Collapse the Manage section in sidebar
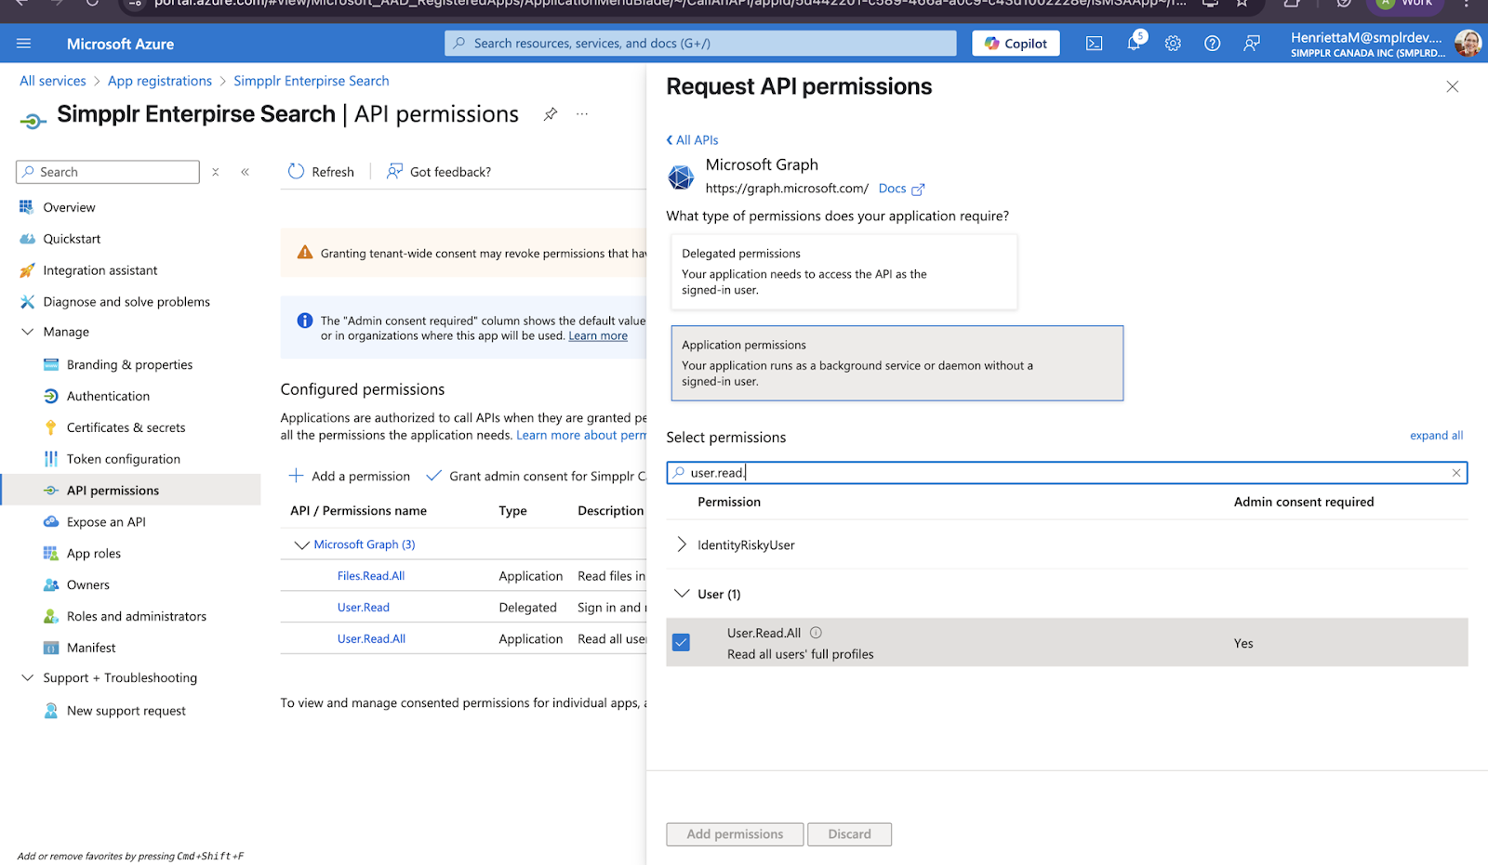 pos(27,332)
